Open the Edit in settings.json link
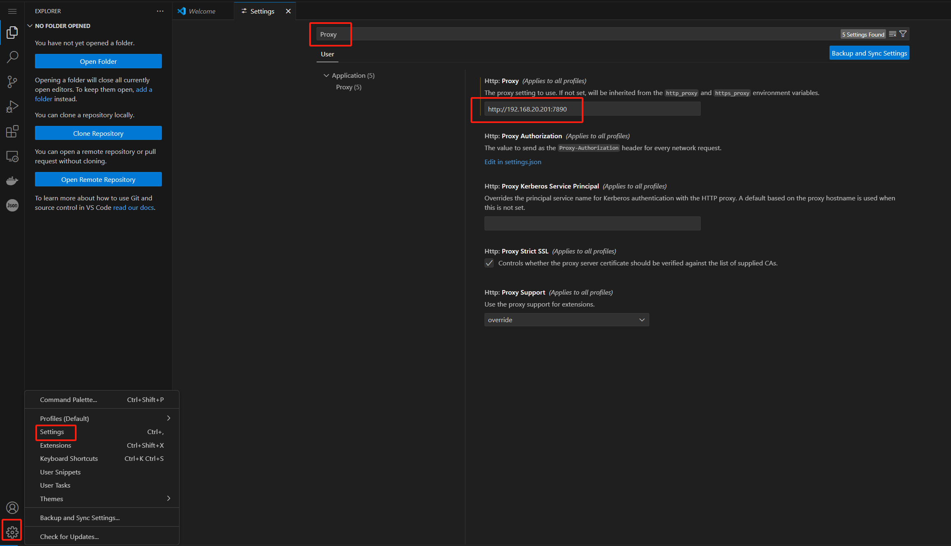Screen dimensions: 951x546 513,162
